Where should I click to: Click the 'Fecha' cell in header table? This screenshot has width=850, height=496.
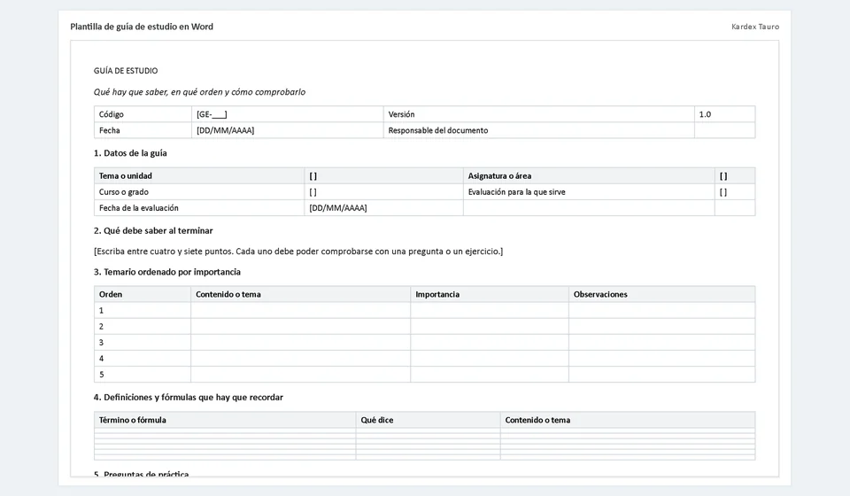(143, 130)
